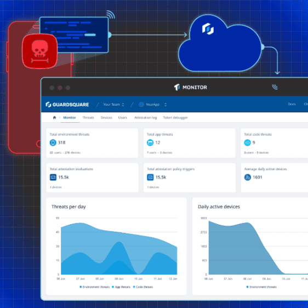Open the Attestation log tab
This screenshot has width=308, height=308.
click(x=146, y=117)
